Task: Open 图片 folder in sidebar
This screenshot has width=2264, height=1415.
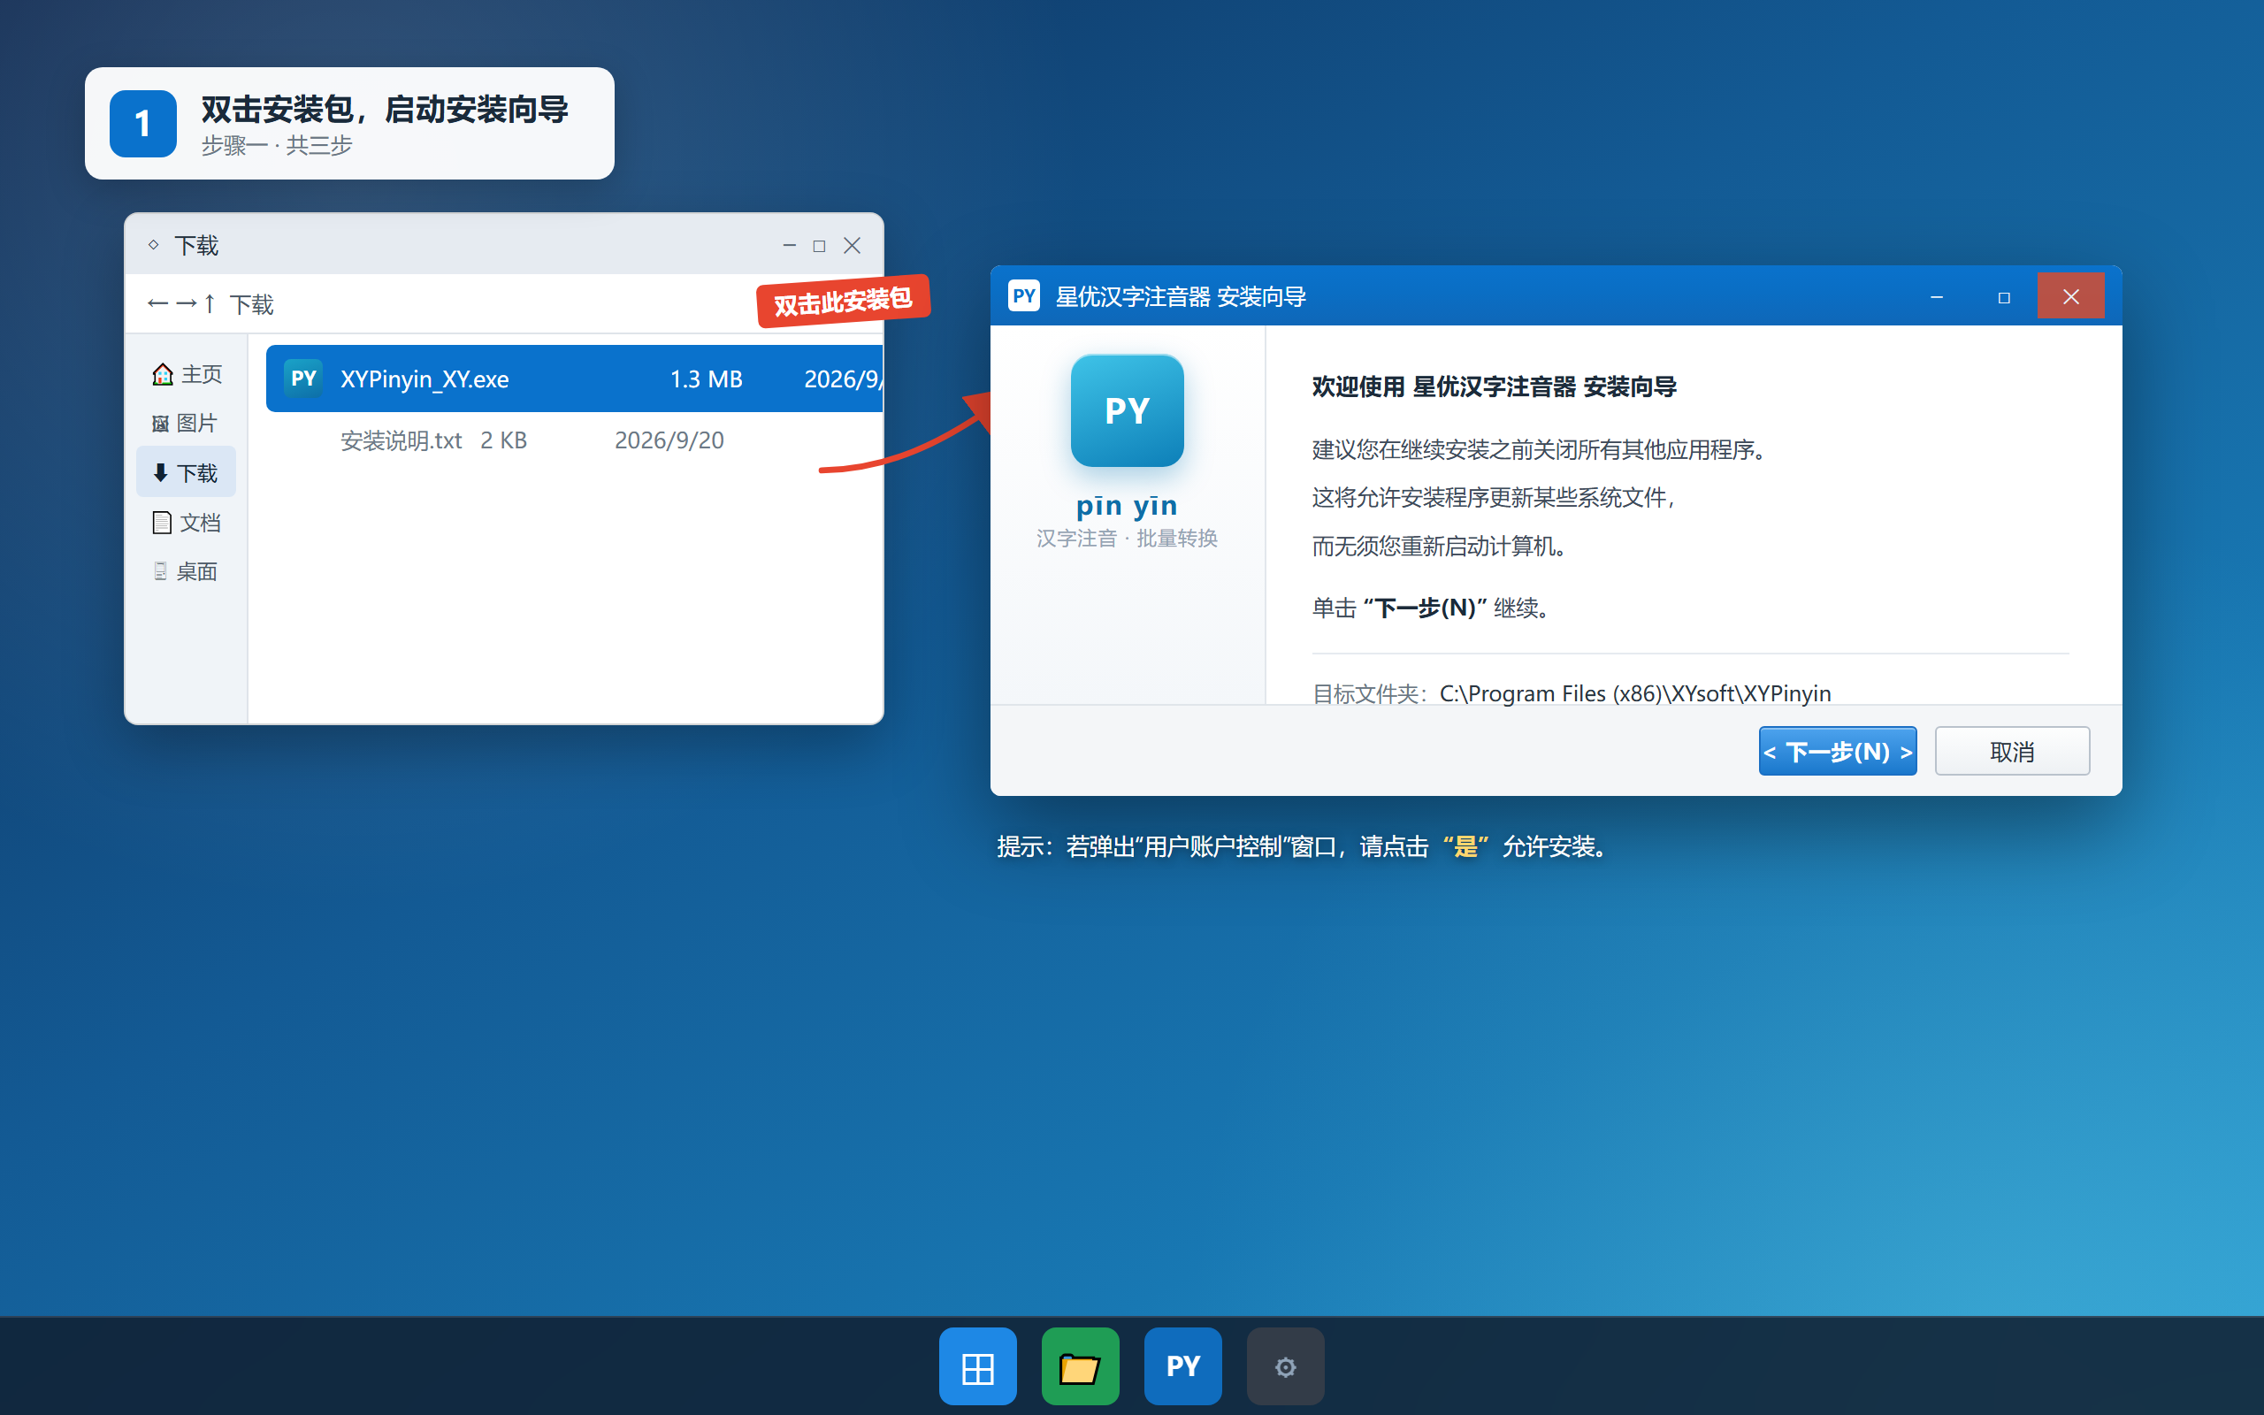Action: click(187, 423)
